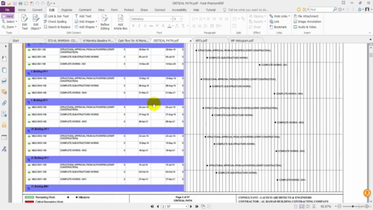Screen dimensions: 373x210
Task: Switch to the Home ribbon tab
Action: [x=22, y=10]
